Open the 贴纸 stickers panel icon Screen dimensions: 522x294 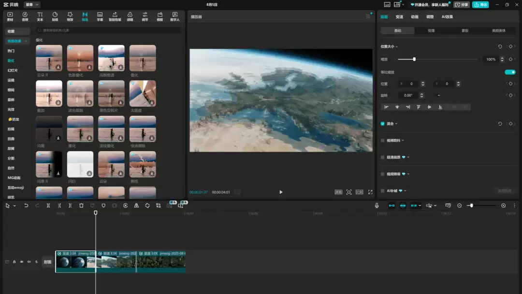(55, 16)
